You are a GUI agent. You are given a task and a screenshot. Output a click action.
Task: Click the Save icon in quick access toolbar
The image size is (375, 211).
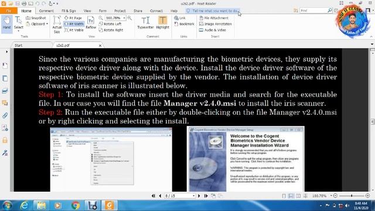(18, 4)
